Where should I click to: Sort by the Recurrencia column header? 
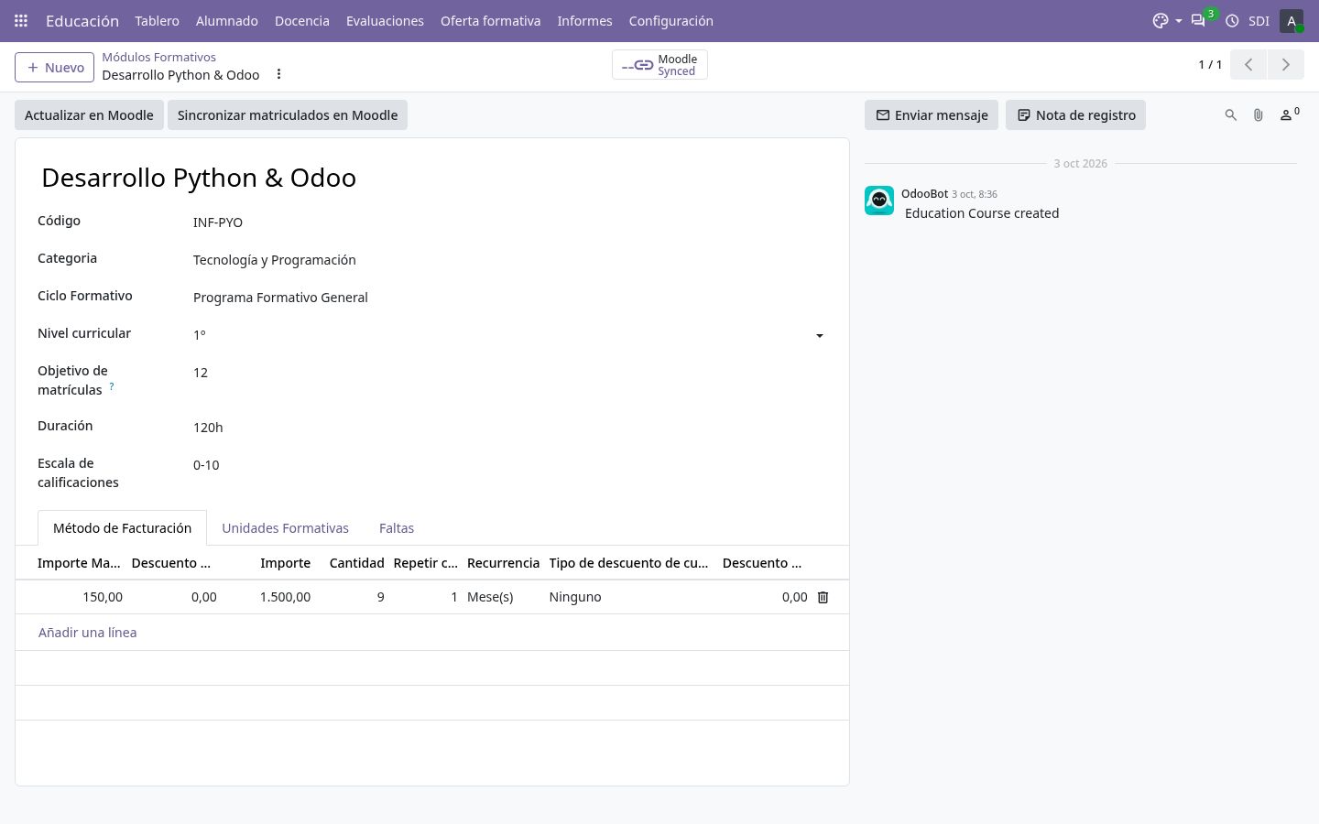coord(503,563)
